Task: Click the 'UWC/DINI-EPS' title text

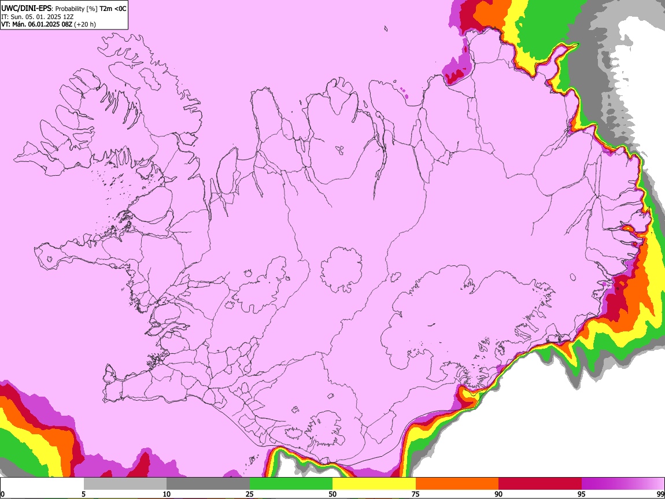Action: pos(25,9)
